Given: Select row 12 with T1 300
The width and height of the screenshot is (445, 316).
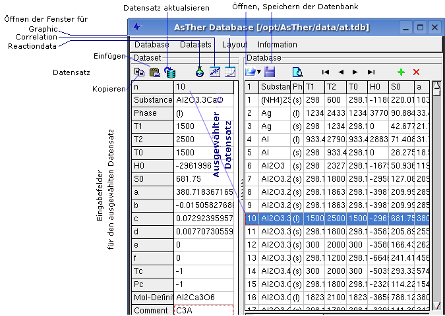Looking at the screenshot, I should tap(337, 245).
